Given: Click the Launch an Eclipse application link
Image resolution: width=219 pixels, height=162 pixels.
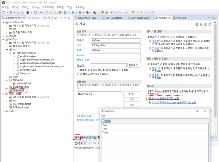Looking at the screenshot, I should 166,98.
